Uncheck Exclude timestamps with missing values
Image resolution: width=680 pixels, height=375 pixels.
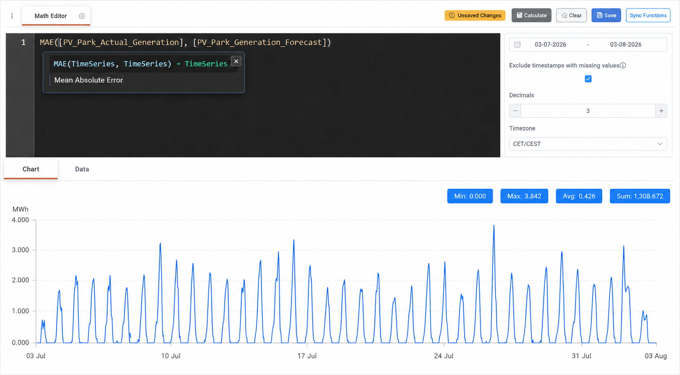[x=588, y=79]
